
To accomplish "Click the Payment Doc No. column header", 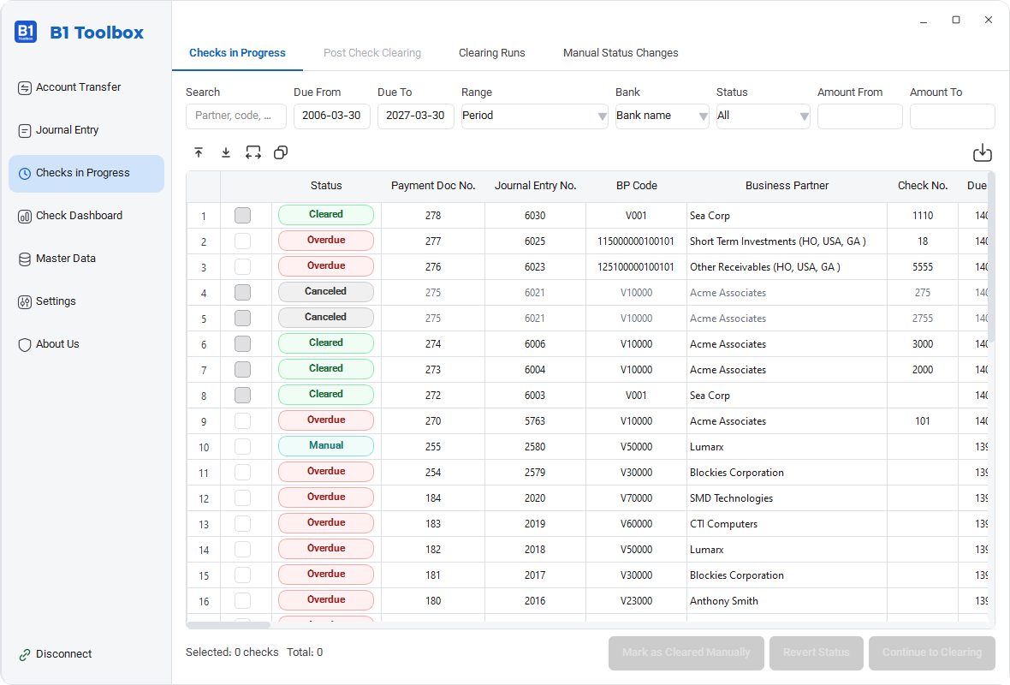I will [433, 186].
